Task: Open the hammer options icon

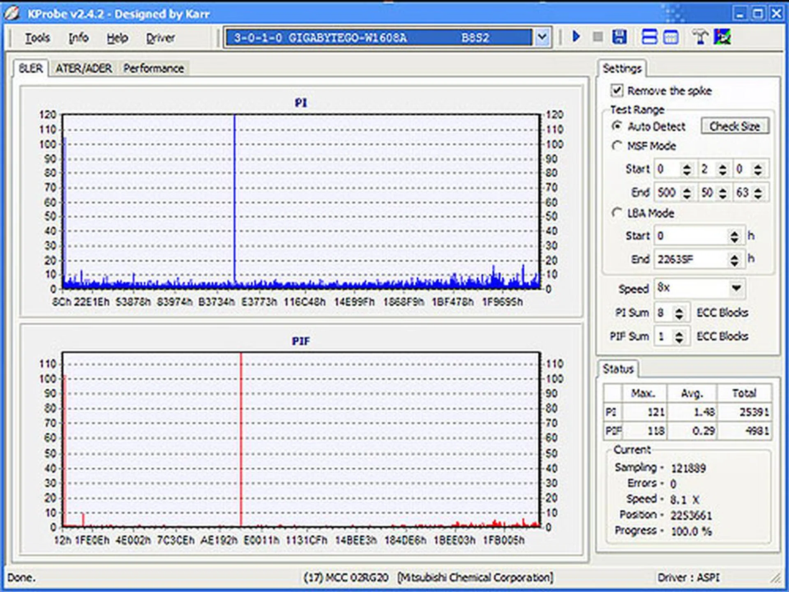Action: pos(700,37)
